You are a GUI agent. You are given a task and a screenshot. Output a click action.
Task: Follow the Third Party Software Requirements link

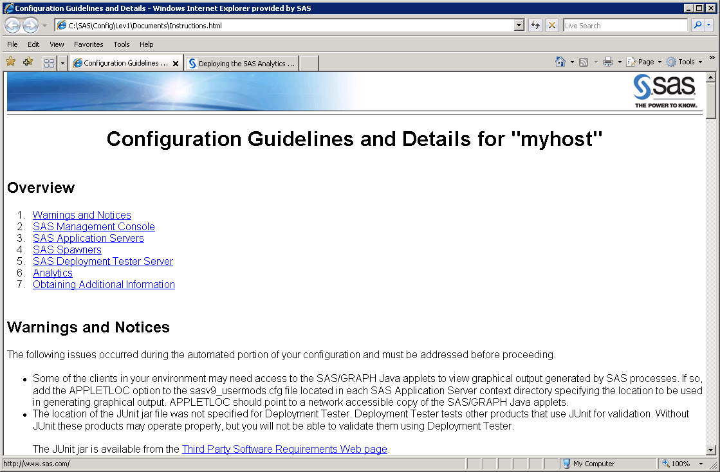(284, 449)
